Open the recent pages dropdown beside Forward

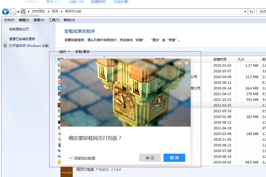click(18, 12)
